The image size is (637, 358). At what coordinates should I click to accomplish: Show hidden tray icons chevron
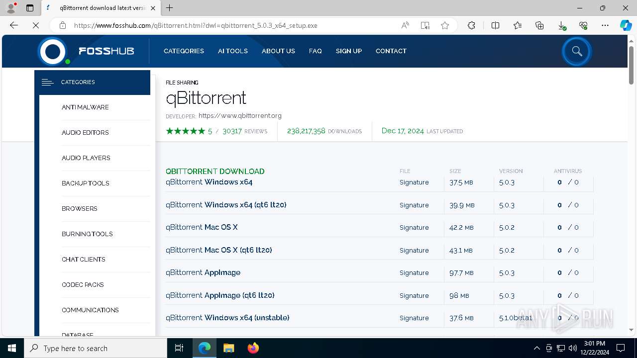pos(536,348)
